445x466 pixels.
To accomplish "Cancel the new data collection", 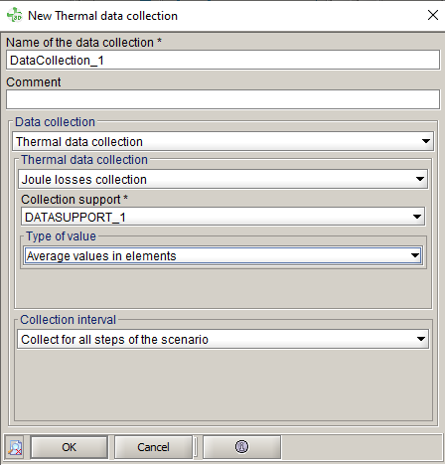I will (153, 447).
